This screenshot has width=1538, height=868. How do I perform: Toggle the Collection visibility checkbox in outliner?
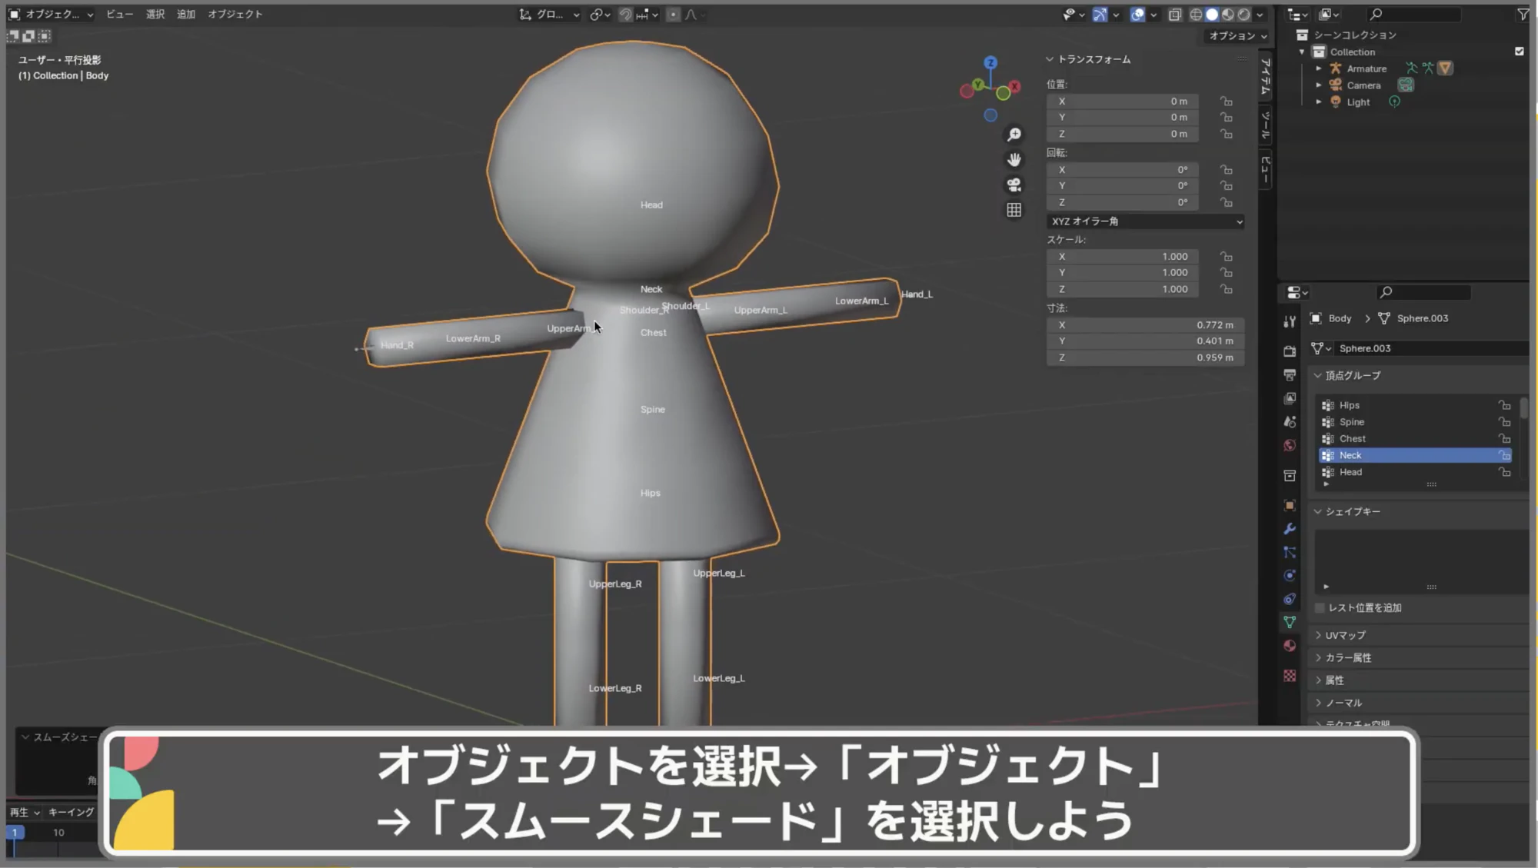pyautogui.click(x=1519, y=52)
